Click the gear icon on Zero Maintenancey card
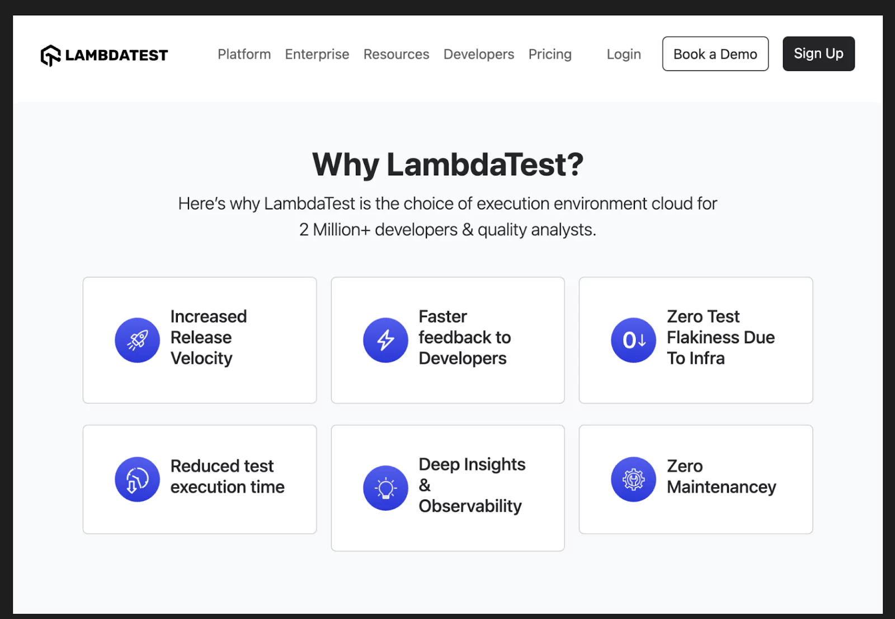This screenshot has width=895, height=619. (x=633, y=479)
